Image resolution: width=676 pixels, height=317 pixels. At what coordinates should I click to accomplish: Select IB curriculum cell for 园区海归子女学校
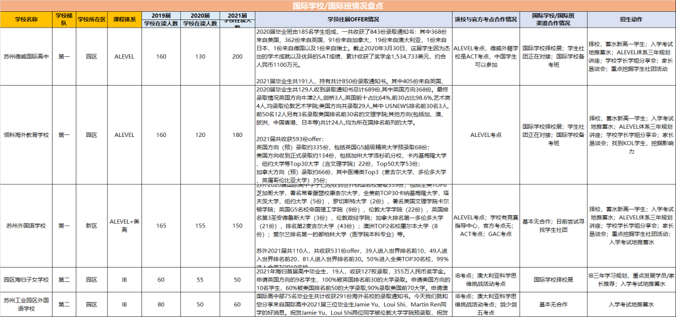coord(125,280)
